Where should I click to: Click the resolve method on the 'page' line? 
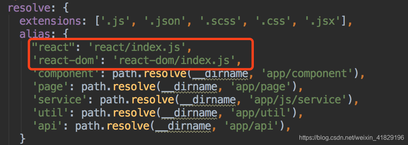134,87
